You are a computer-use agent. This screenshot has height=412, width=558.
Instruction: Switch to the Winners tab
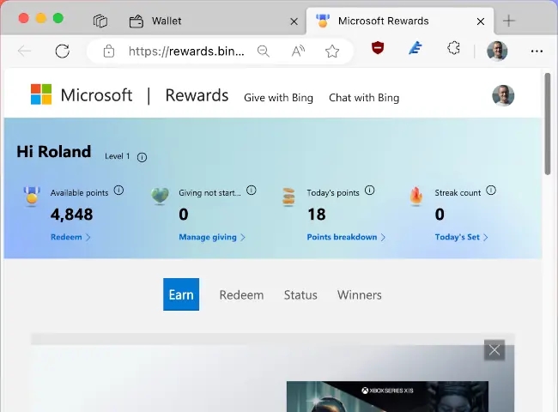click(x=360, y=295)
